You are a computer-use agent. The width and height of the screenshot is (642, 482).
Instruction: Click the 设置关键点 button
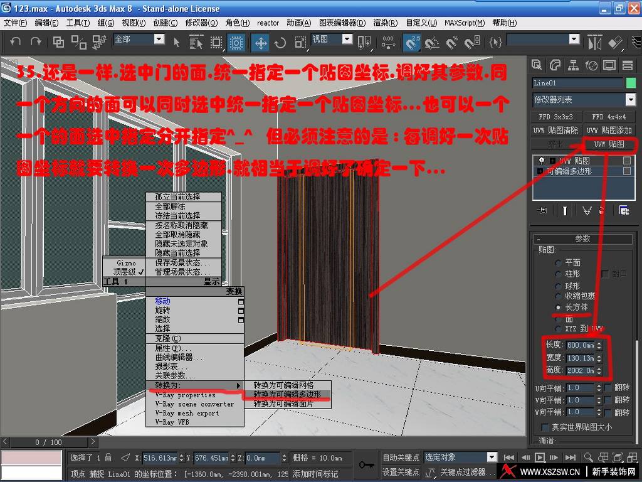tap(401, 472)
